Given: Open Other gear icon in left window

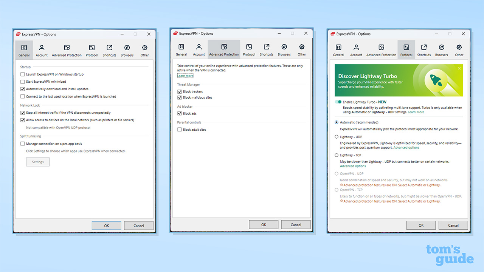Looking at the screenshot, I should coord(144,48).
